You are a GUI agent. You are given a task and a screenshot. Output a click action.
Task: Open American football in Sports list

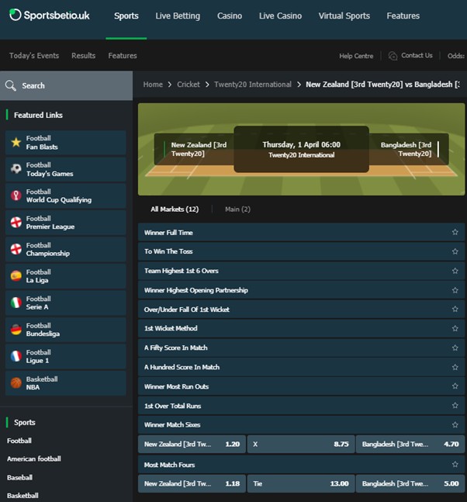pyautogui.click(x=34, y=459)
